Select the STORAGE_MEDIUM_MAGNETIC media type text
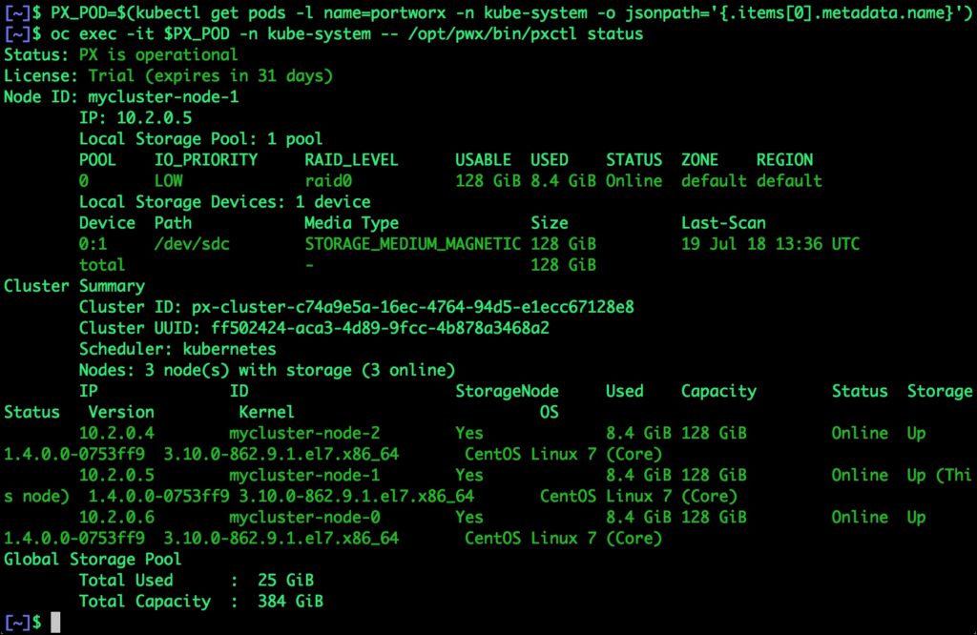The width and height of the screenshot is (977, 635). (x=412, y=244)
